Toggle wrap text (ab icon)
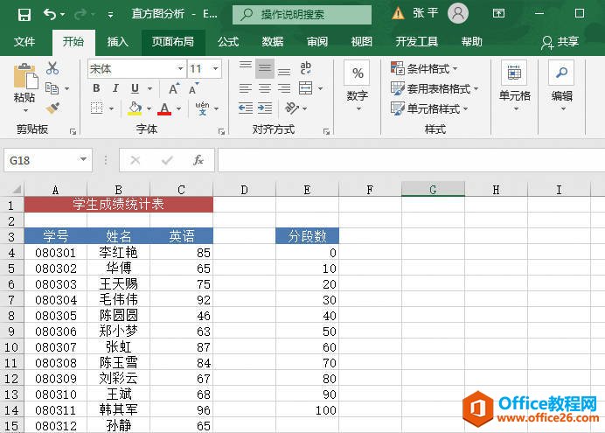Viewport: 605px width, 433px height. [x=306, y=68]
